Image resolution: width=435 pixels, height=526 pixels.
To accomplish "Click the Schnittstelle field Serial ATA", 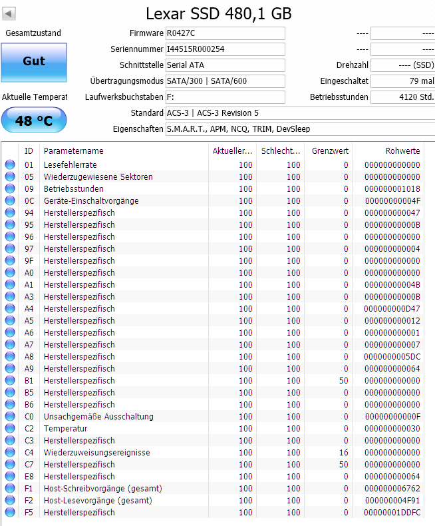I will (x=225, y=65).
